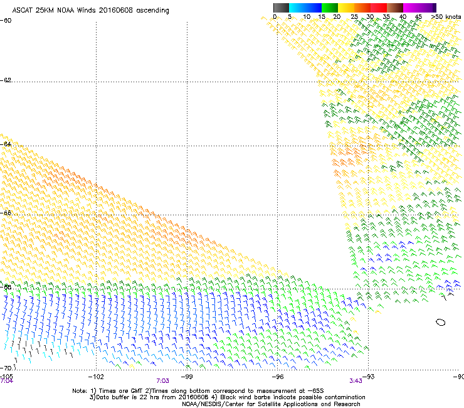The height and width of the screenshot is (408, 464).
Task: Click the '25' legend scale label
Action: tap(354, 17)
